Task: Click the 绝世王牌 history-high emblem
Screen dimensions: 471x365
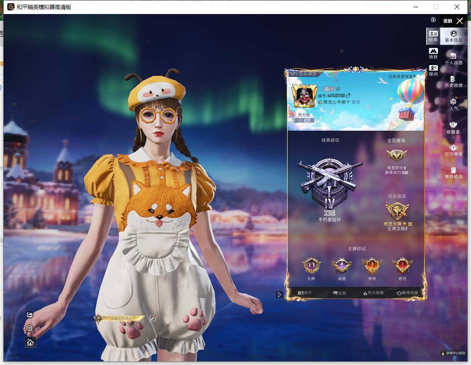Action: point(397,211)
